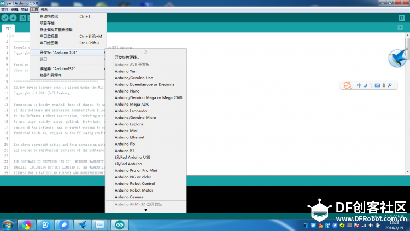The height and width of the screenshot is (231, 410).
Task: Open the Windows Start button
Action: [8, 225]
